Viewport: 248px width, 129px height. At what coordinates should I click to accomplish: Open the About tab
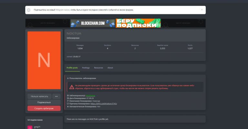click(110, 68)
